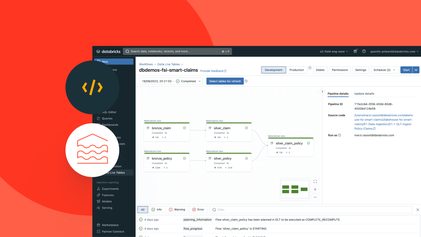Viewport: 421px width, 237px height.
Task: Click the fit-to-view fullscreen graph icon
Action: [315, 182]
